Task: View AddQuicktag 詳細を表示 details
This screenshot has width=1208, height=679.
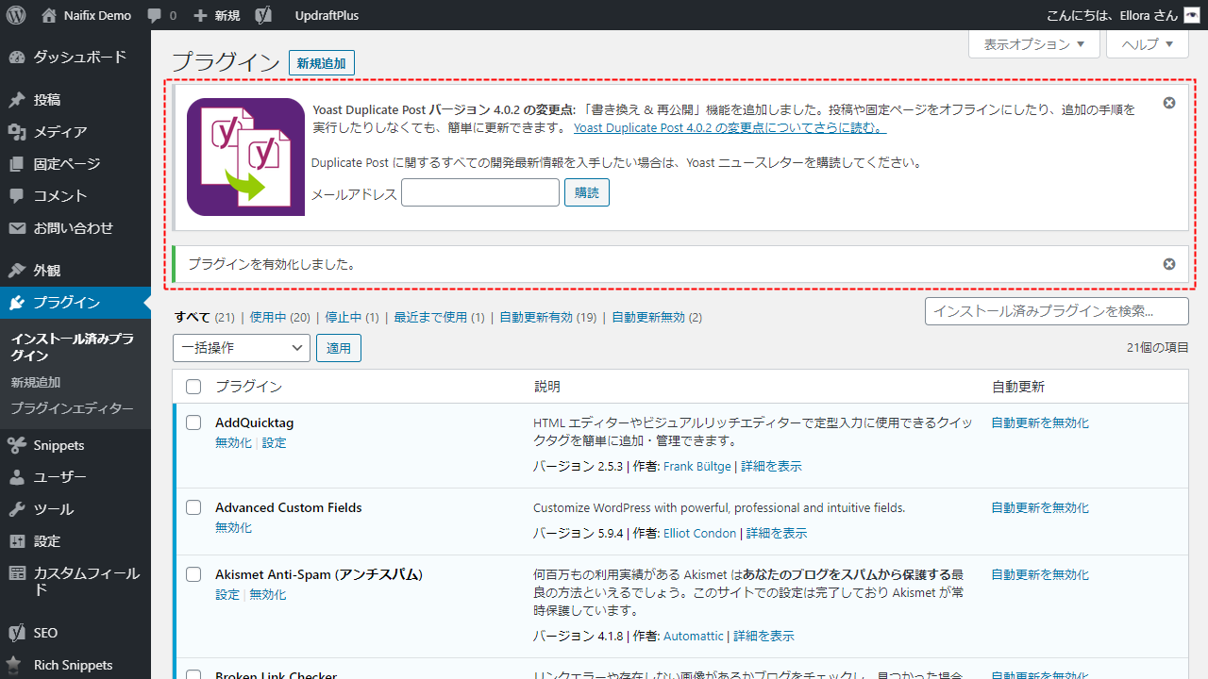Action: pos(772,467)
